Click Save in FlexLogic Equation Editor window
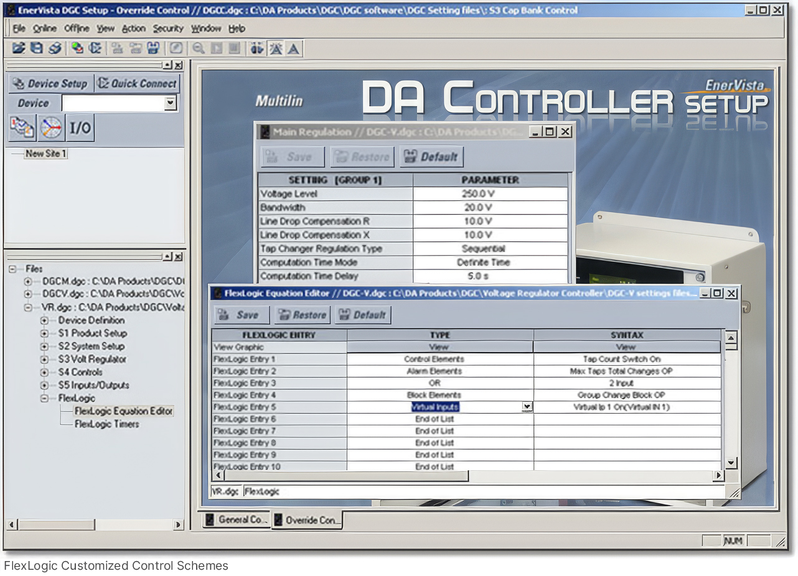Screen dimensions: 798x576 point(242,315)
